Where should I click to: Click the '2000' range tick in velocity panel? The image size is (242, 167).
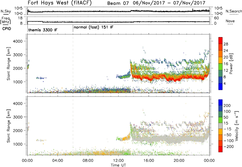tap(18, 131)
